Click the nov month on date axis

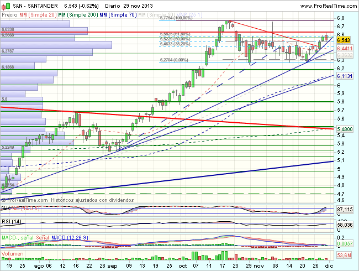point(259,266)
